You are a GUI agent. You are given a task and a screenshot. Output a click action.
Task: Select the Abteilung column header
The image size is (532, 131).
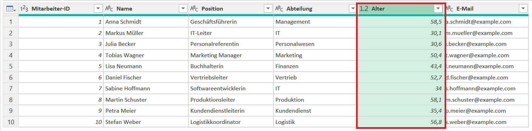316,9
